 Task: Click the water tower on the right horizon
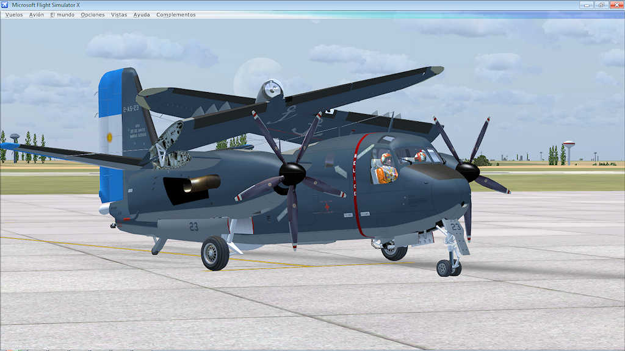click(x=569, y=151)
